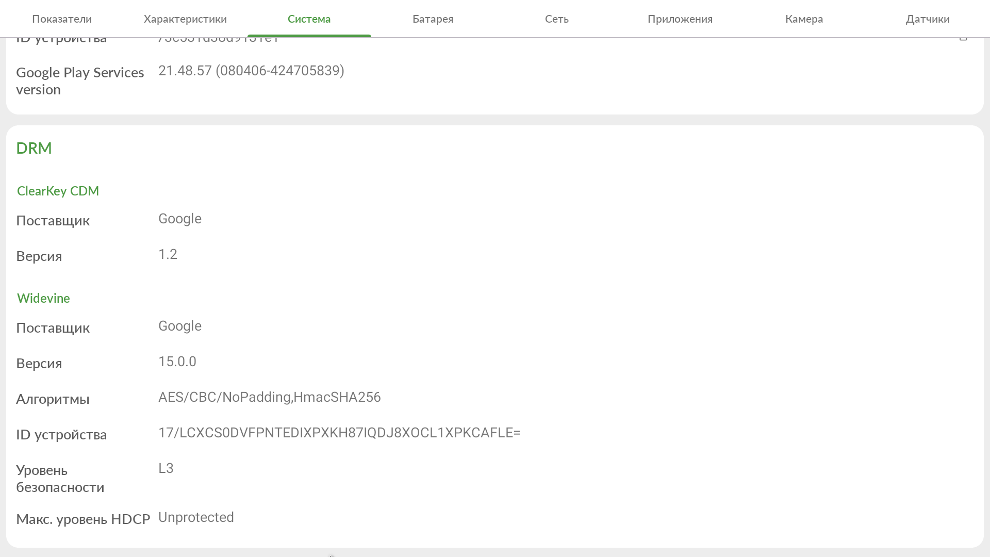
Task: Click the Widevine Поставщик Google value
Action: 179,326
